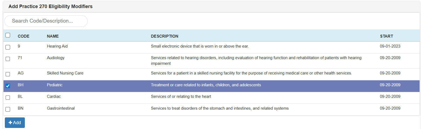The width and height of the screenshot is (422, 129).
Task: Select the Cardiac row description
Action: [181, 96]
